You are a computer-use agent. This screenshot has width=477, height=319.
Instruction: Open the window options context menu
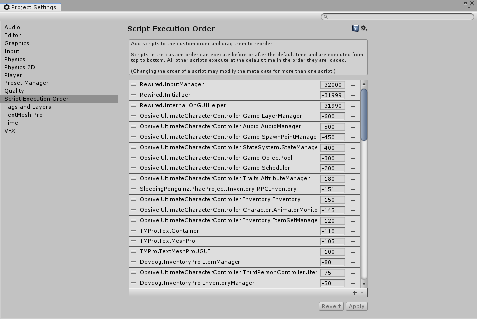pyautogui.click(x=471, y=7)
